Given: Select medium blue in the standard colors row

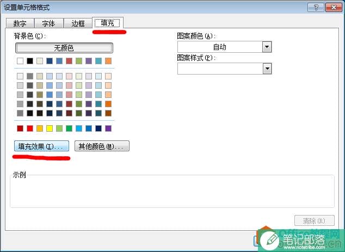Looking at the screenshot, I should 89,128.
